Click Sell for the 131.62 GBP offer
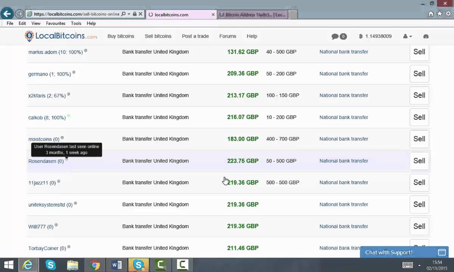454x272 pixels. pos(419,52)
